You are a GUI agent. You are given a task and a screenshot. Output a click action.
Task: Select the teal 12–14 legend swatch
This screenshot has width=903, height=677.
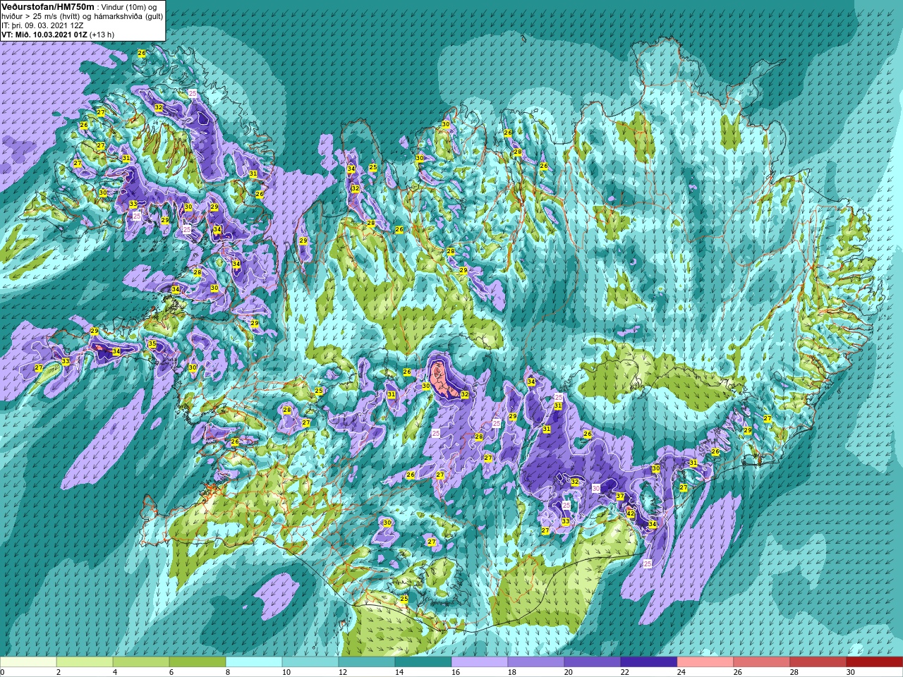click(367, 662)
